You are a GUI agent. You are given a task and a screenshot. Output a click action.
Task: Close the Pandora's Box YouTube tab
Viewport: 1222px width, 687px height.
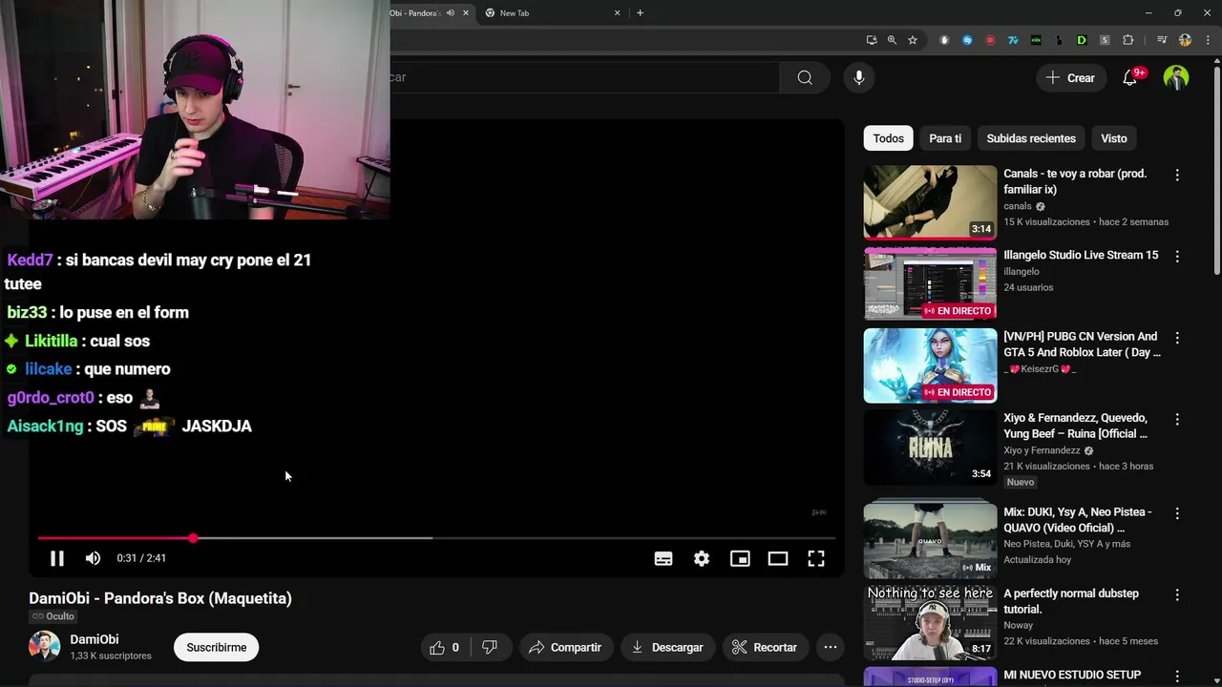tap(466, 13)
